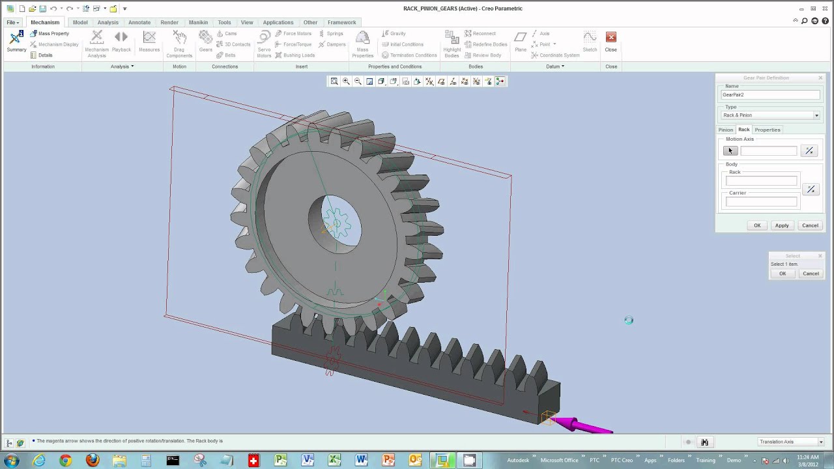
Task: Insert Springs
Action: (330, 33)
